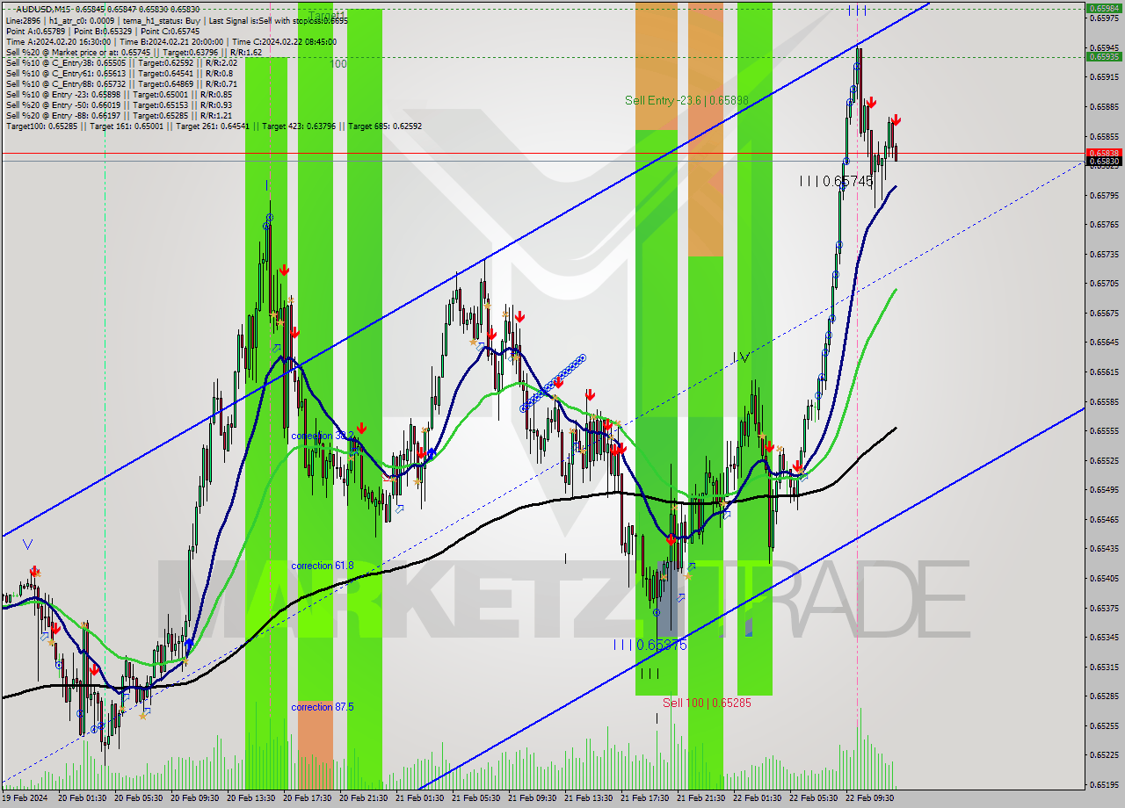This screenshot has height=808, width=1125.
Task: Click the '22 Feb 09:30' time axis label
Action: click(x=870, y=798)
